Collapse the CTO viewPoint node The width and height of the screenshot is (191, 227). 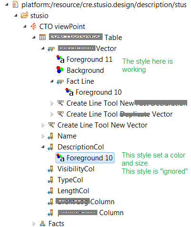25,27
